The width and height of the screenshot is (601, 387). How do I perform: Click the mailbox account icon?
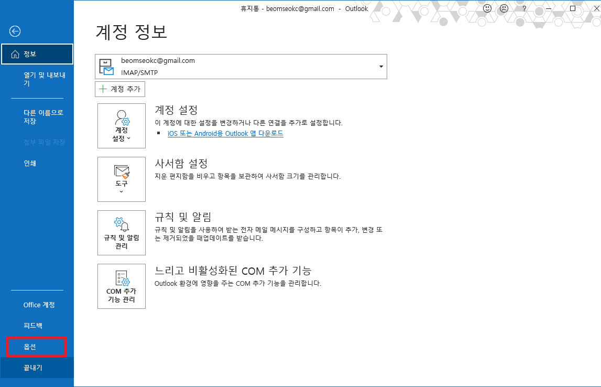[x=106, y=67]
